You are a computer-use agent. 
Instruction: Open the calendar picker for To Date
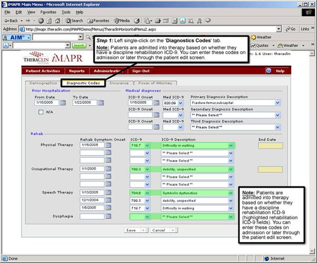[102, 103]
